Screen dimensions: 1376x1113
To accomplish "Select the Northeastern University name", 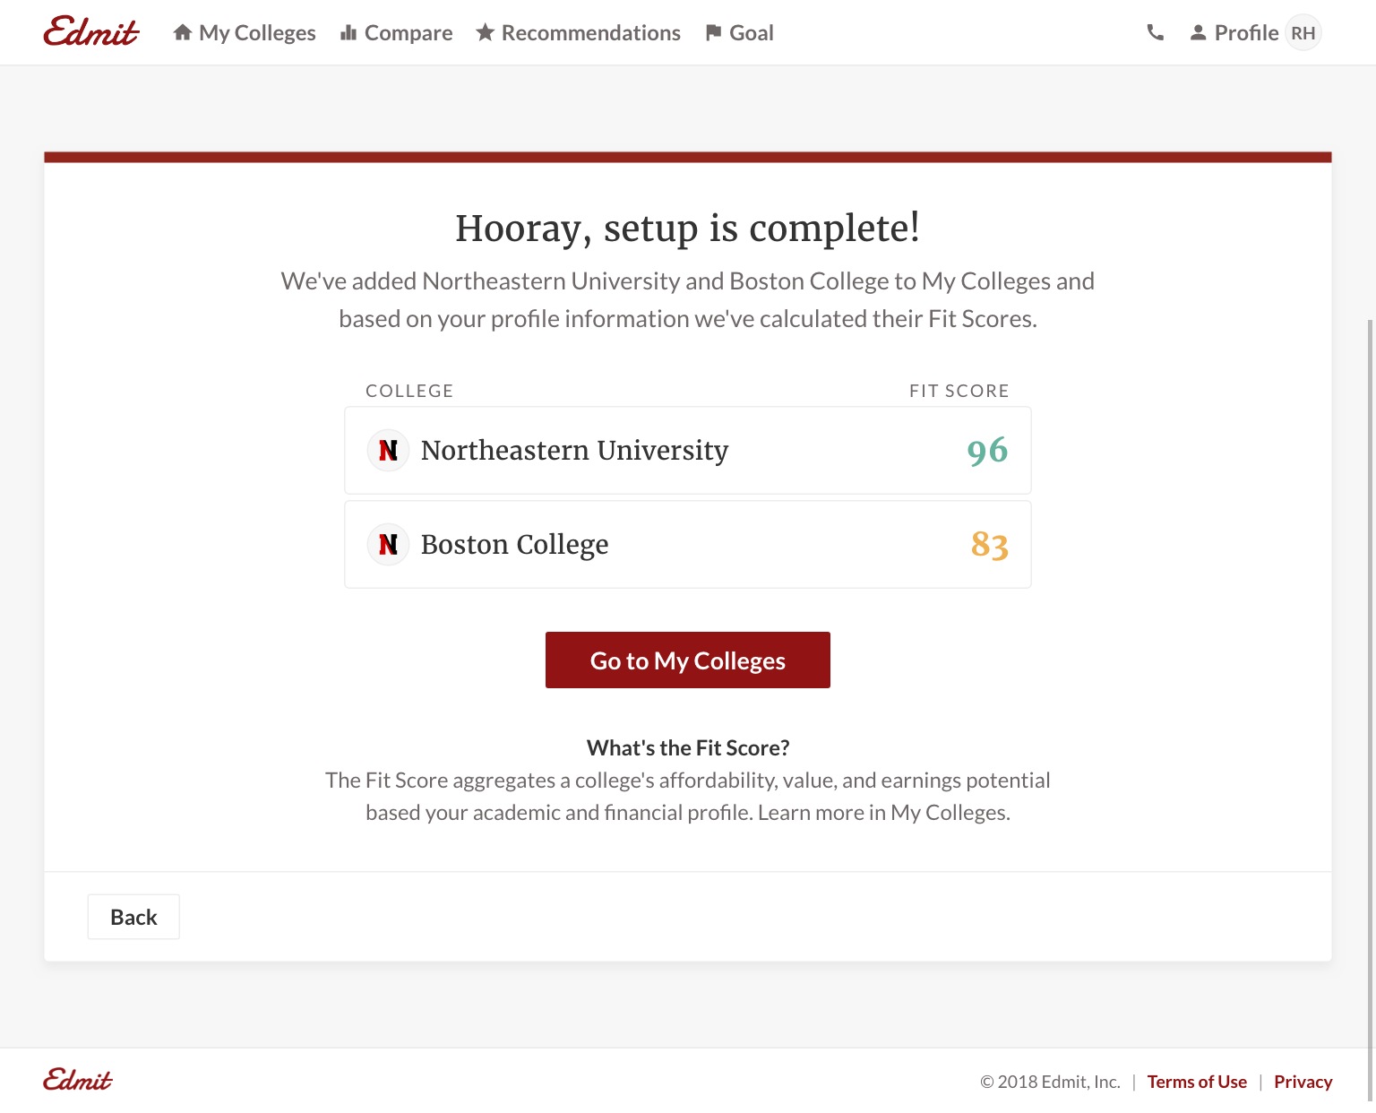I will 574,450.
